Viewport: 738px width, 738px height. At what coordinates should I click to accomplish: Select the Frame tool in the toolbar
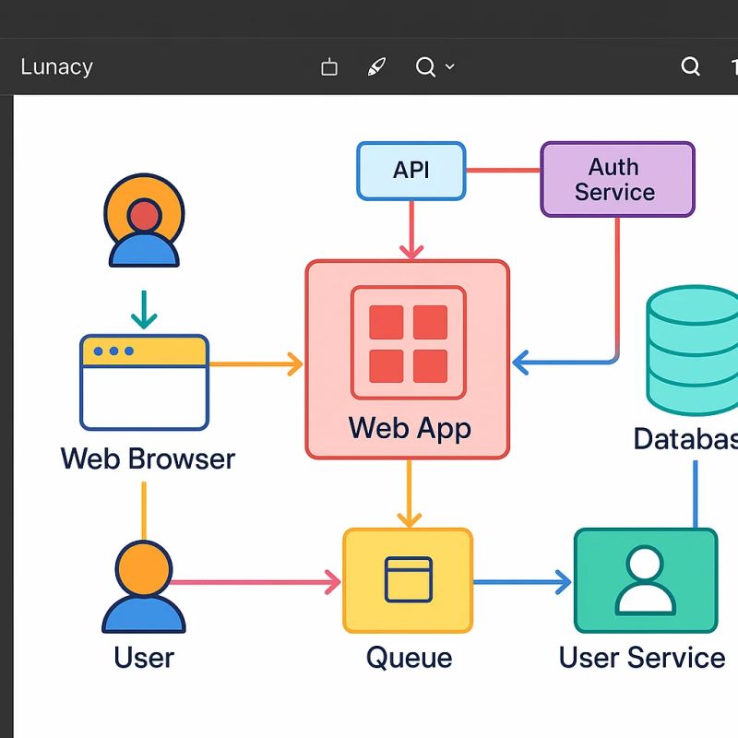(327, 66)
